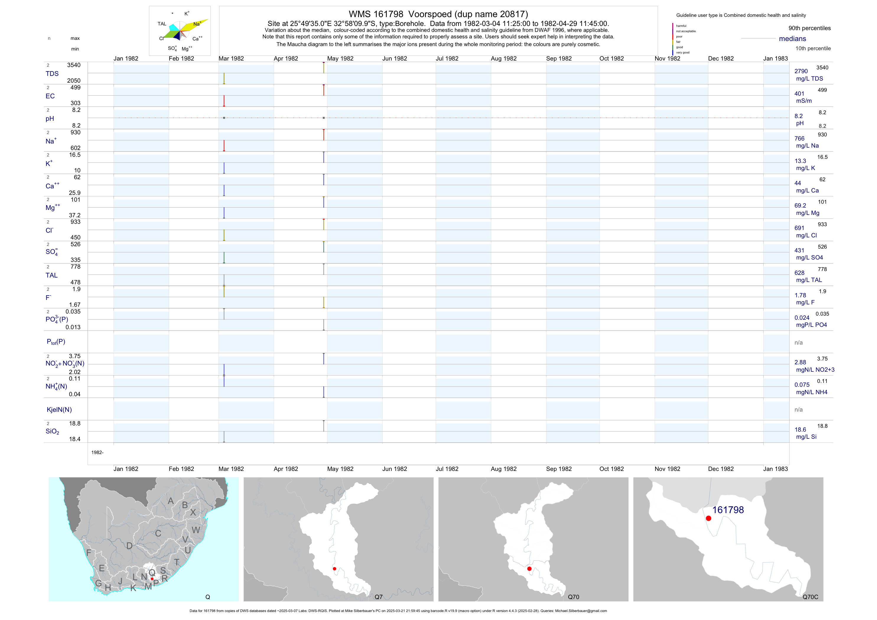Click the Maucha ion diagram

point(180,30)
